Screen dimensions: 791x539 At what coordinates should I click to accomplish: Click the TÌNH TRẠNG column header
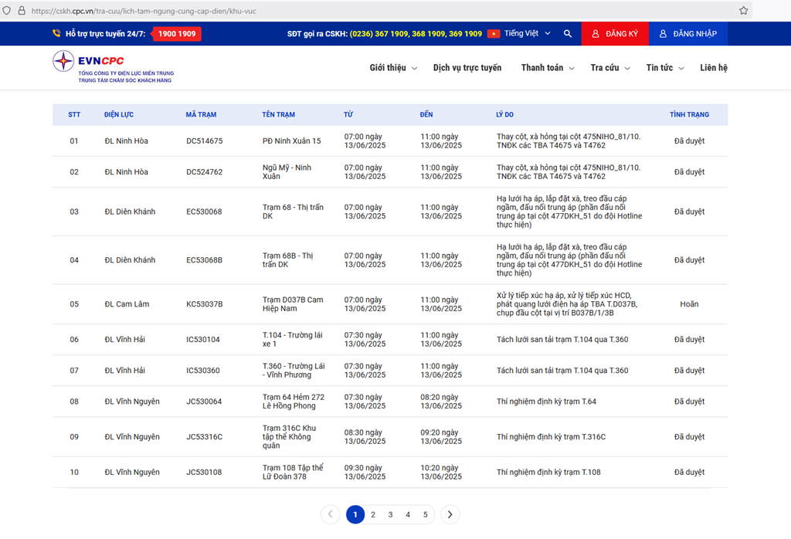click(x=689, y=114)
